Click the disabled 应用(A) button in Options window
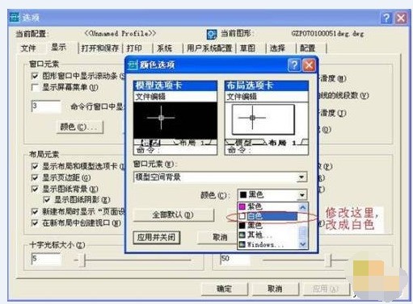 (326, 289)
